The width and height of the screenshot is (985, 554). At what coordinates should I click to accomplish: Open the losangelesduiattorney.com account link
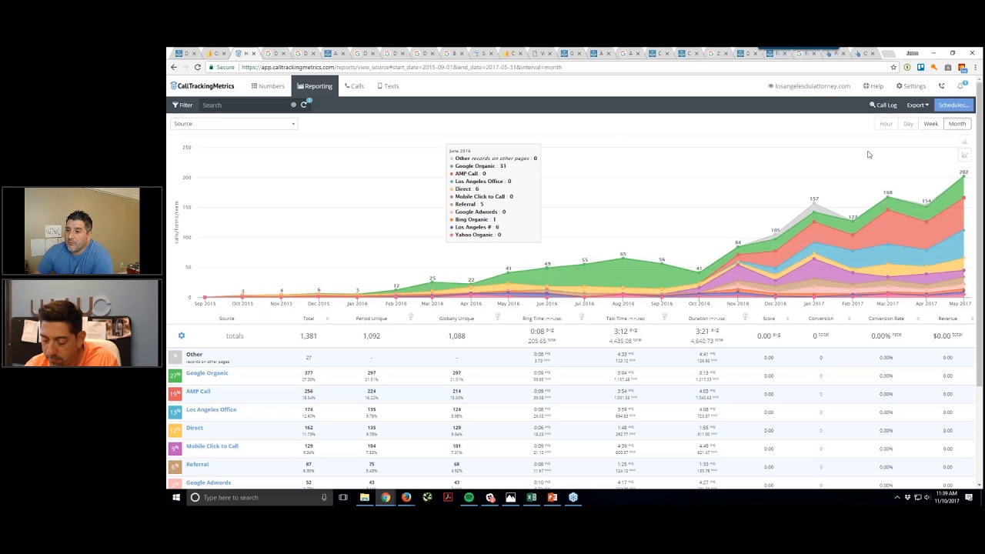[x=809, y=86]
